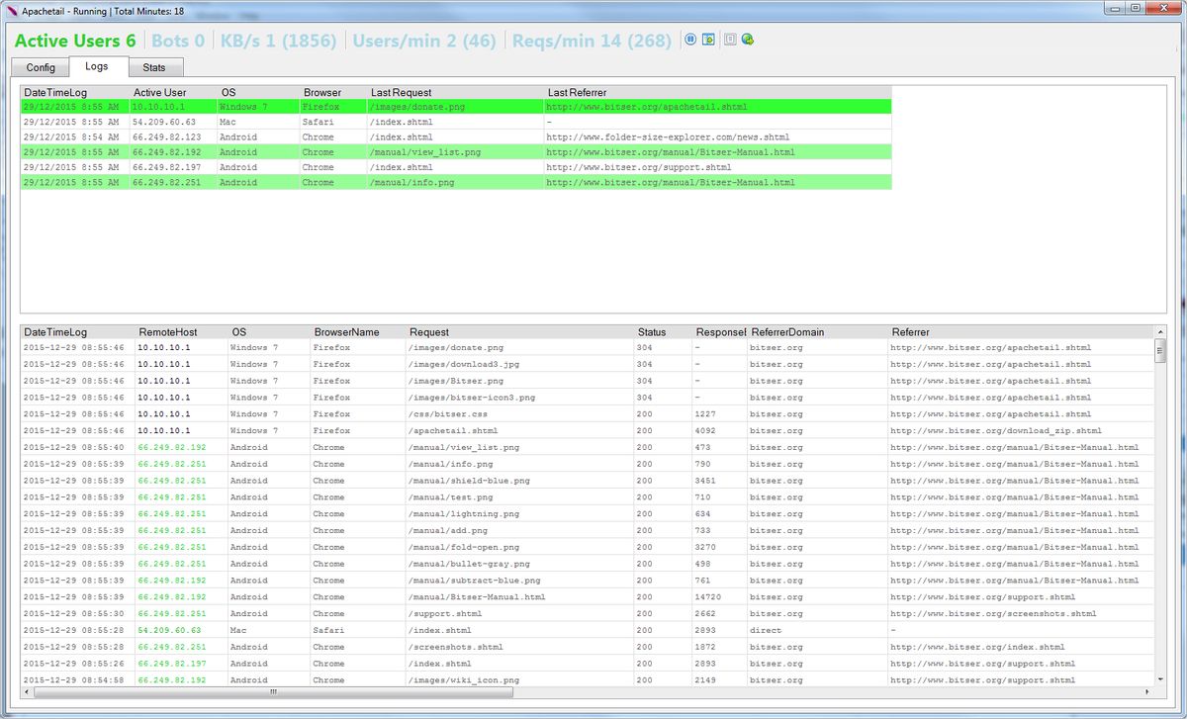
Task: Click the Apachetail app icon in title bar
Action: (x=13, y=8)
